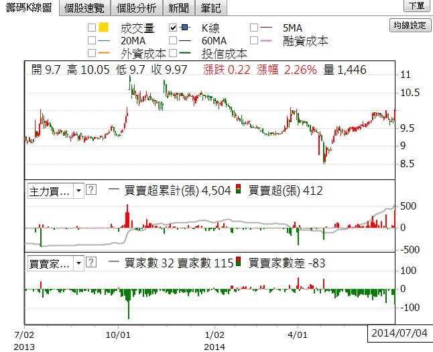Image resolution: width=433 pixels, height=352 pixels.
Task: Click the 下單 button
Action: pos(417,5)
